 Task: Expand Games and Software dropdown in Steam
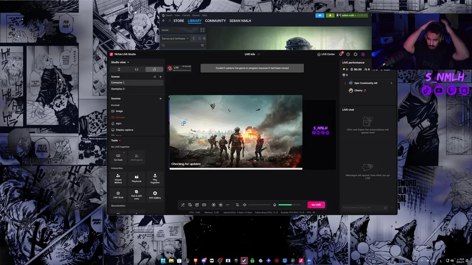click(x=175, y=38)
